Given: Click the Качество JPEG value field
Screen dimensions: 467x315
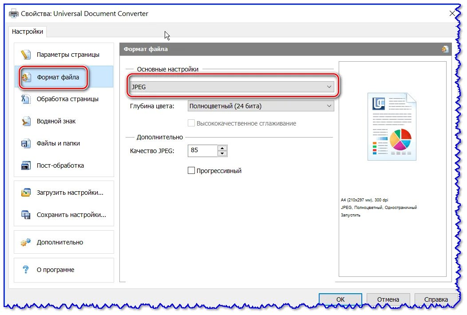Looking at the screenshot, I should pyautogui.click(x=202, y=151).
